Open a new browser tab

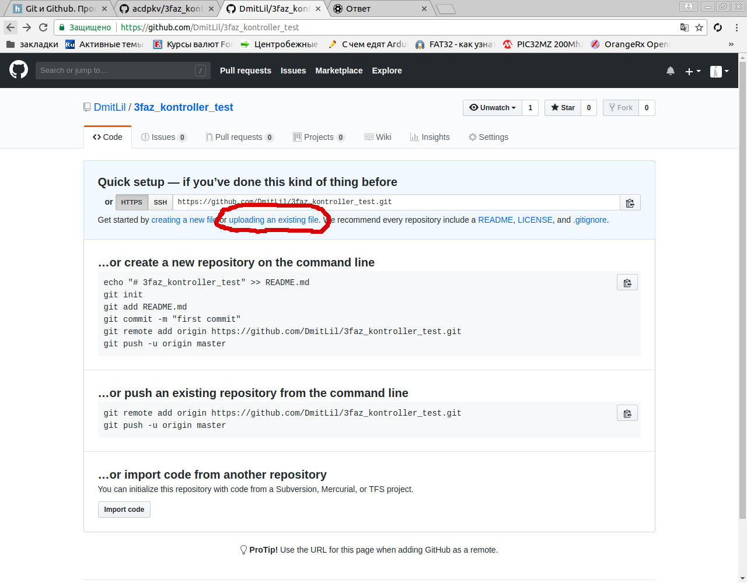(446, 9)
